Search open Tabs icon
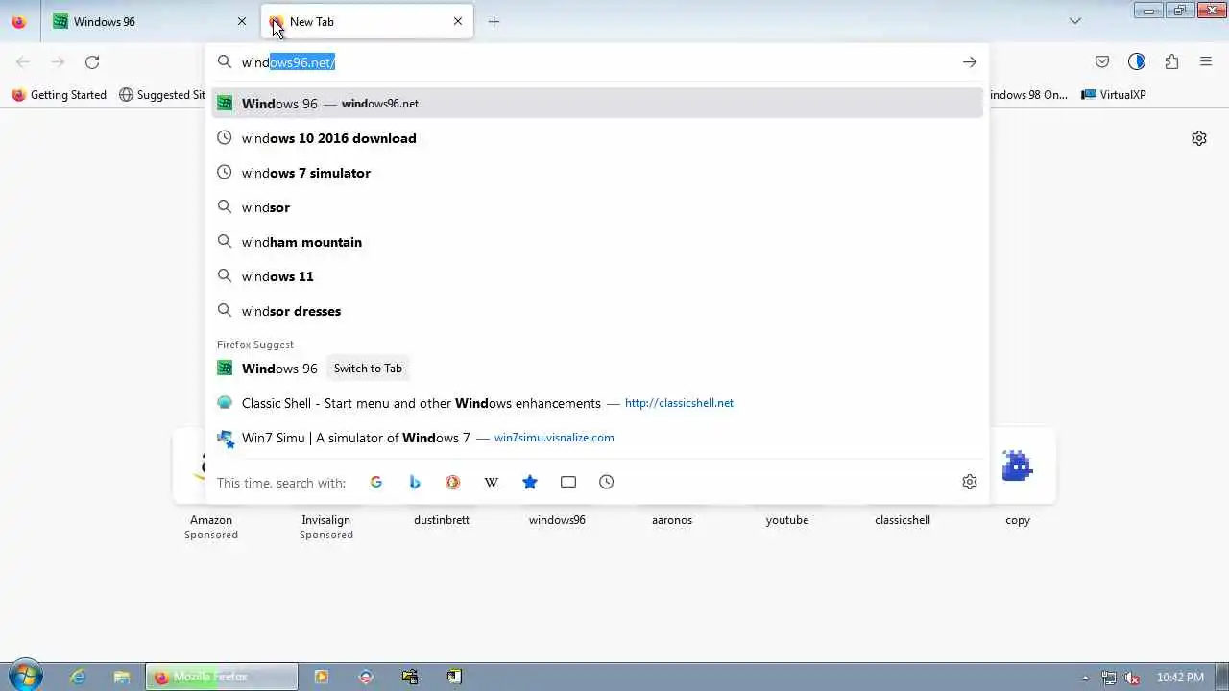 click(568, 482)
